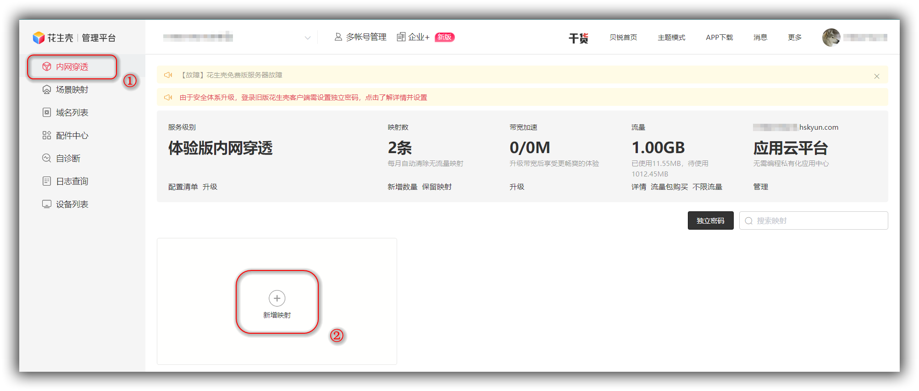This screenshot has height=391, width=919.
Task: Open 场景映射 in the sidebar
Action: click(72, 89)
